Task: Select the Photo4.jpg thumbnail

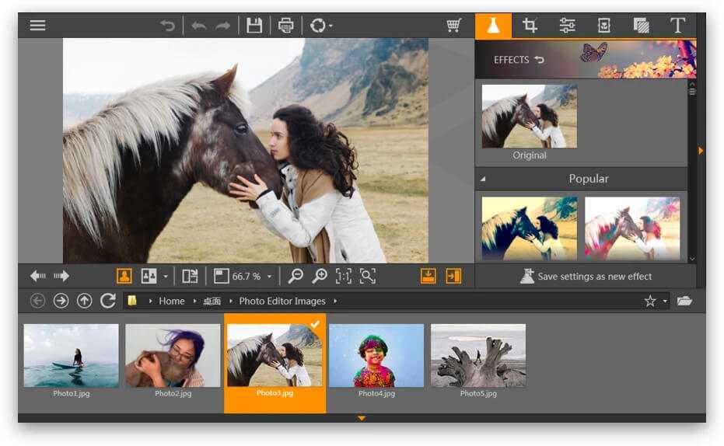Action: (x=376, y=356)
